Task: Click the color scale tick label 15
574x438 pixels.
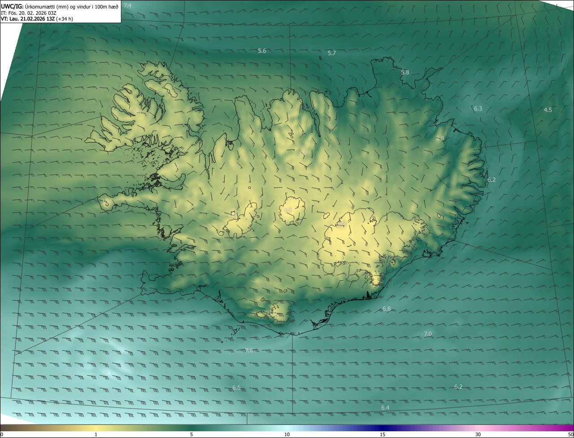Action: 383,435
